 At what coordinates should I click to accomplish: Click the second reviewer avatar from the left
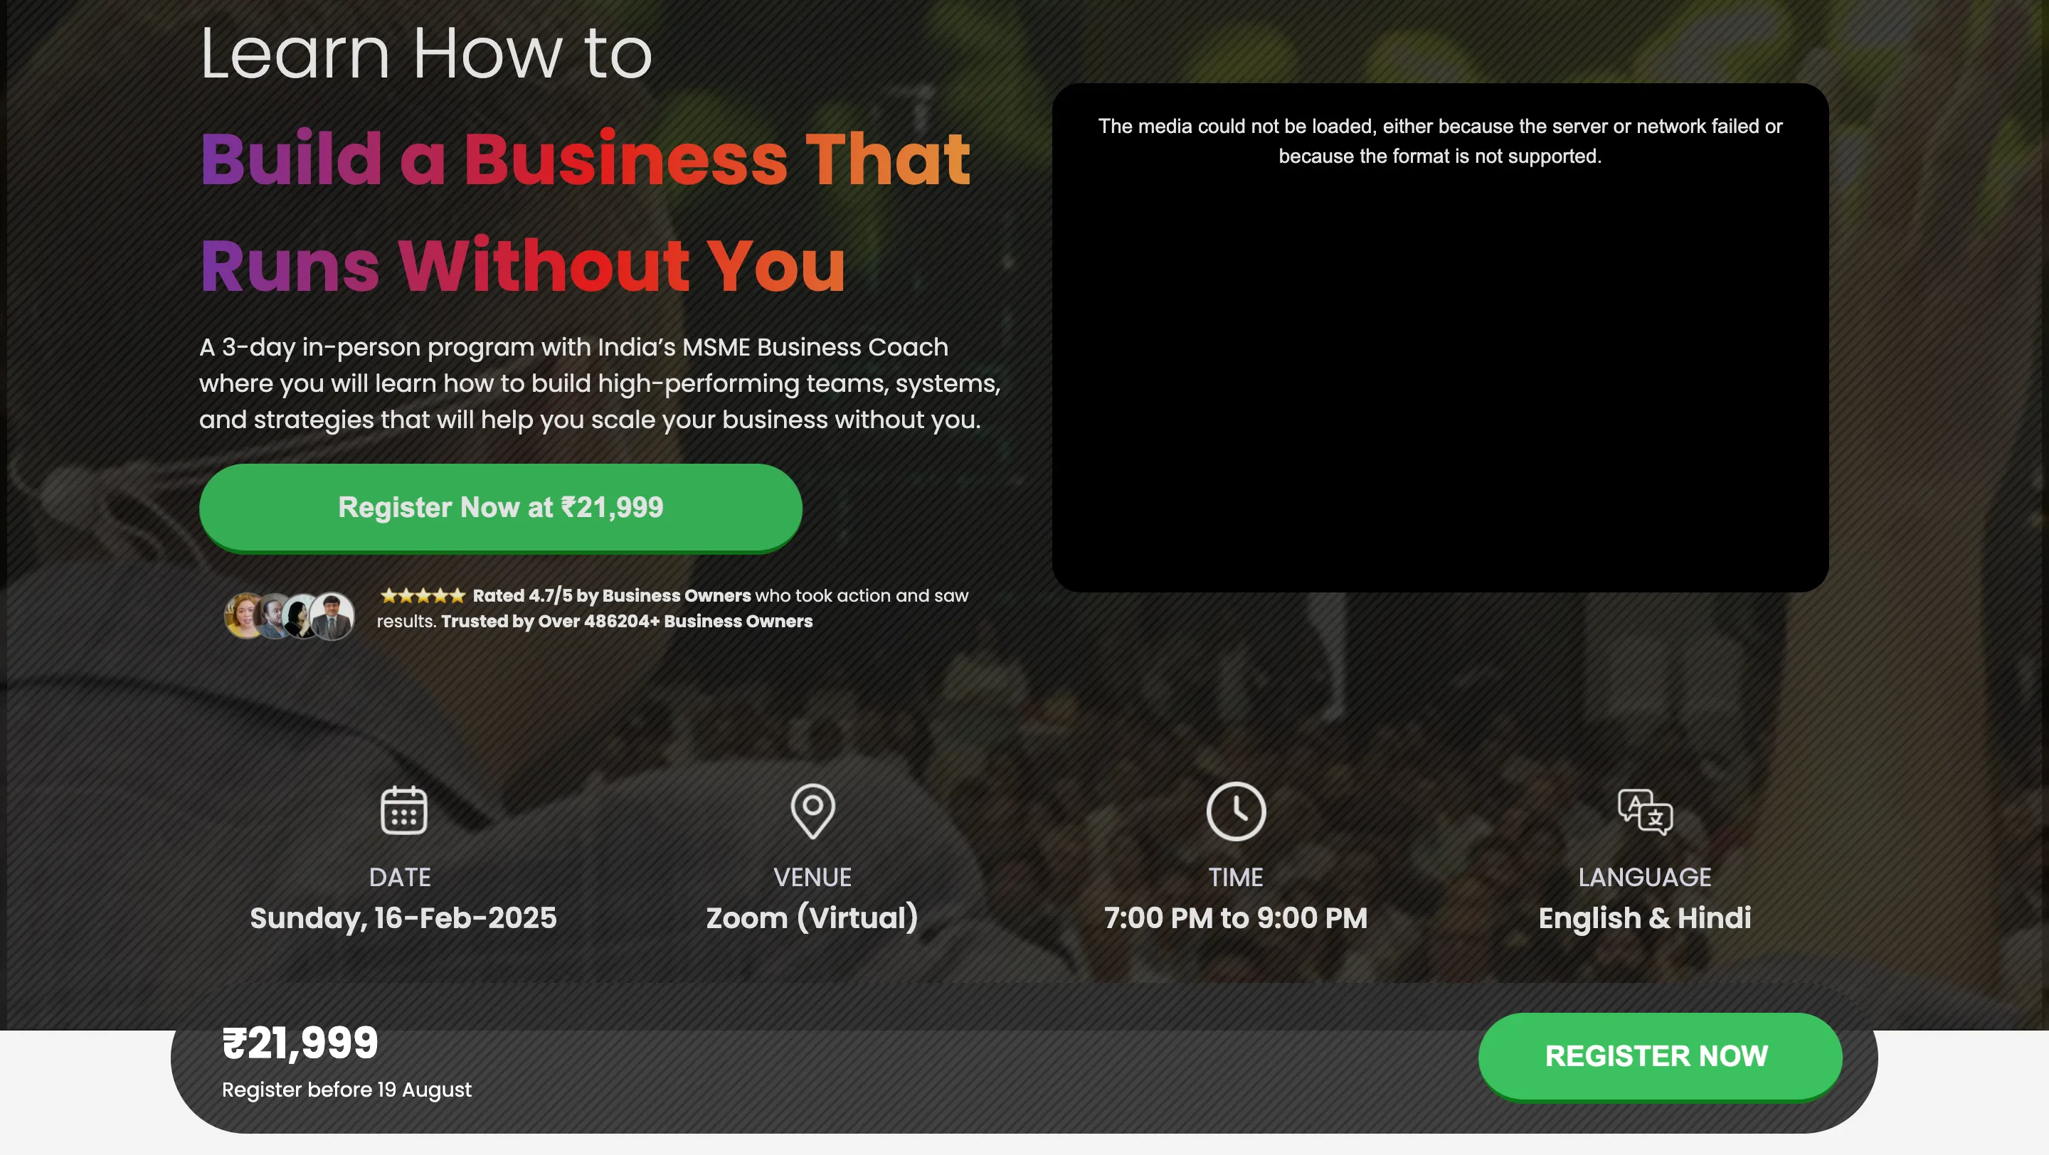(274, 615)
